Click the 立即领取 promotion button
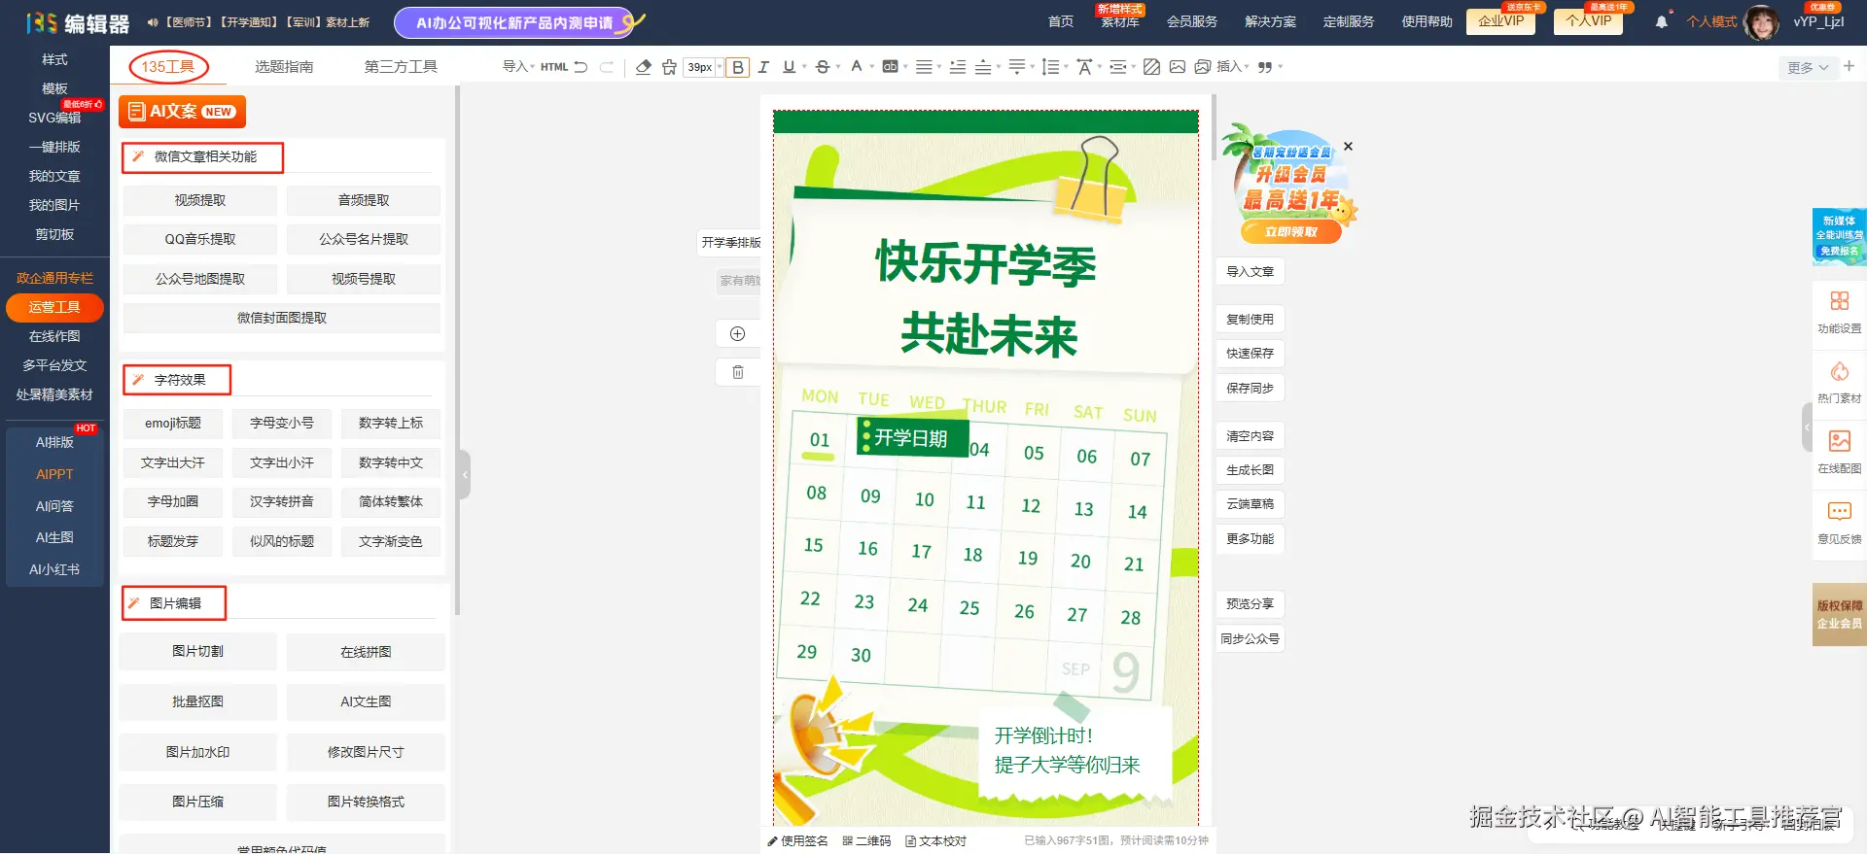Screen dimensions: 1867x854 [x=1291, y=232]
